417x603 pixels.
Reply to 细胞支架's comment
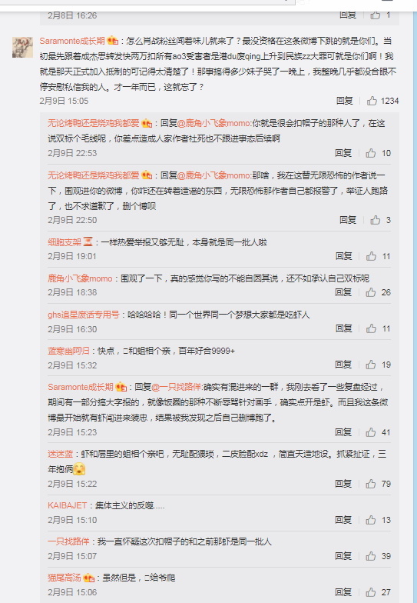click(344, 256)
